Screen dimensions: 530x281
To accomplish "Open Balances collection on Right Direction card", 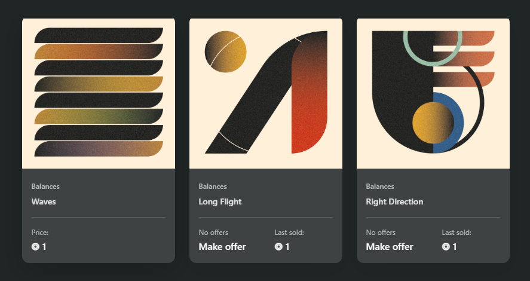I will (x=380, y=187).
